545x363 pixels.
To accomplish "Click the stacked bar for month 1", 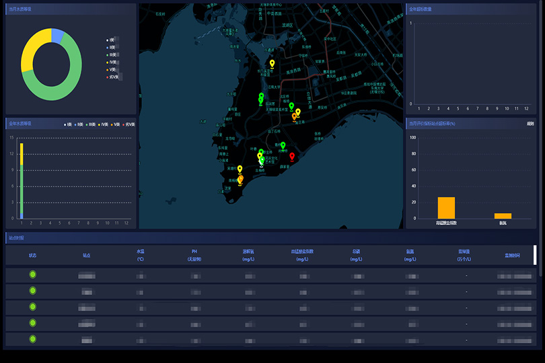I will tap(22, 180).
